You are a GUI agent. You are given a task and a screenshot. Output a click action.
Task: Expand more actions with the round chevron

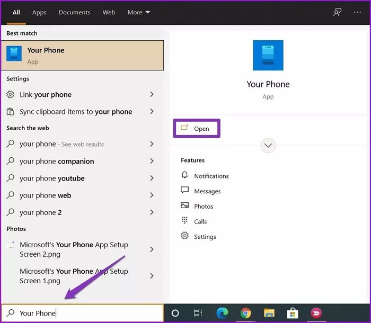[x=268, y=146]
